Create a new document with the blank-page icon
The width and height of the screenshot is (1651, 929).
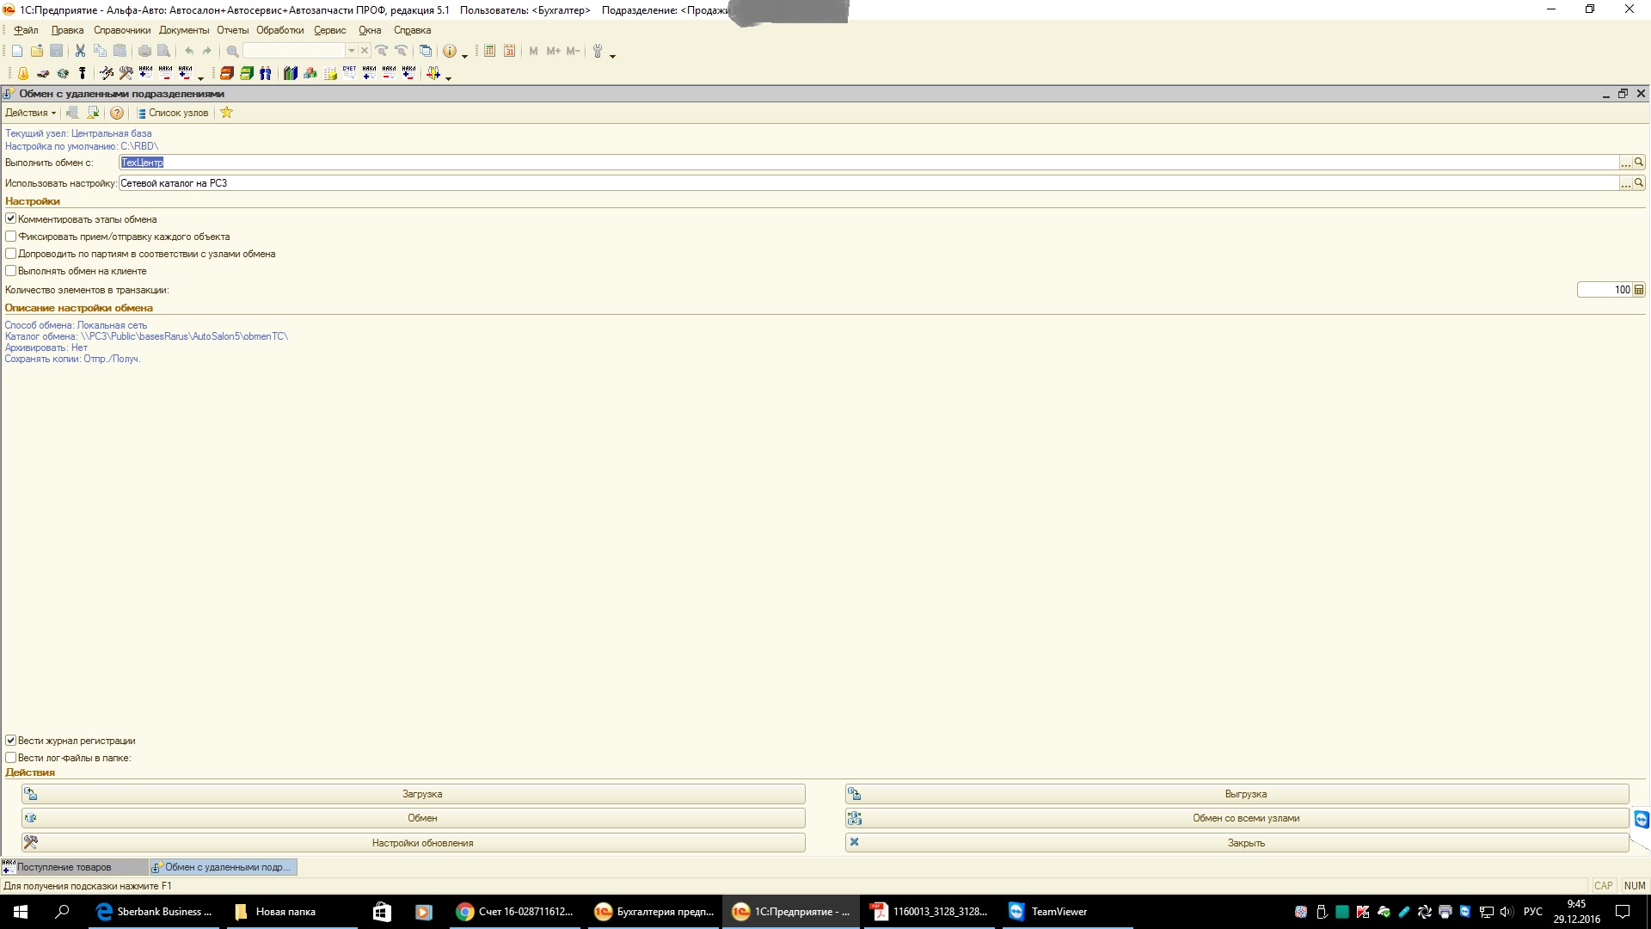coord(17,52)
